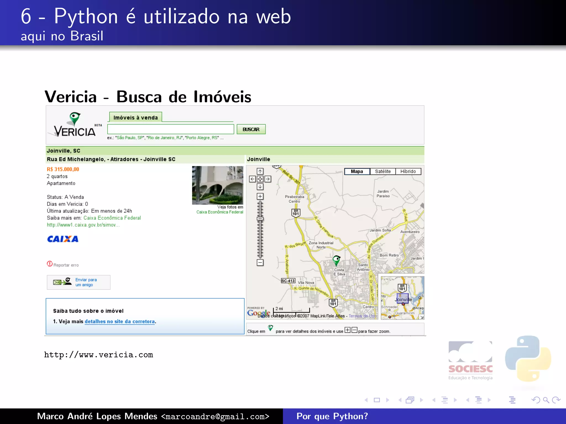Advance to next slide arrow beside rectangle icon
The image size is (566, 424).
click(x=387, y=400)
